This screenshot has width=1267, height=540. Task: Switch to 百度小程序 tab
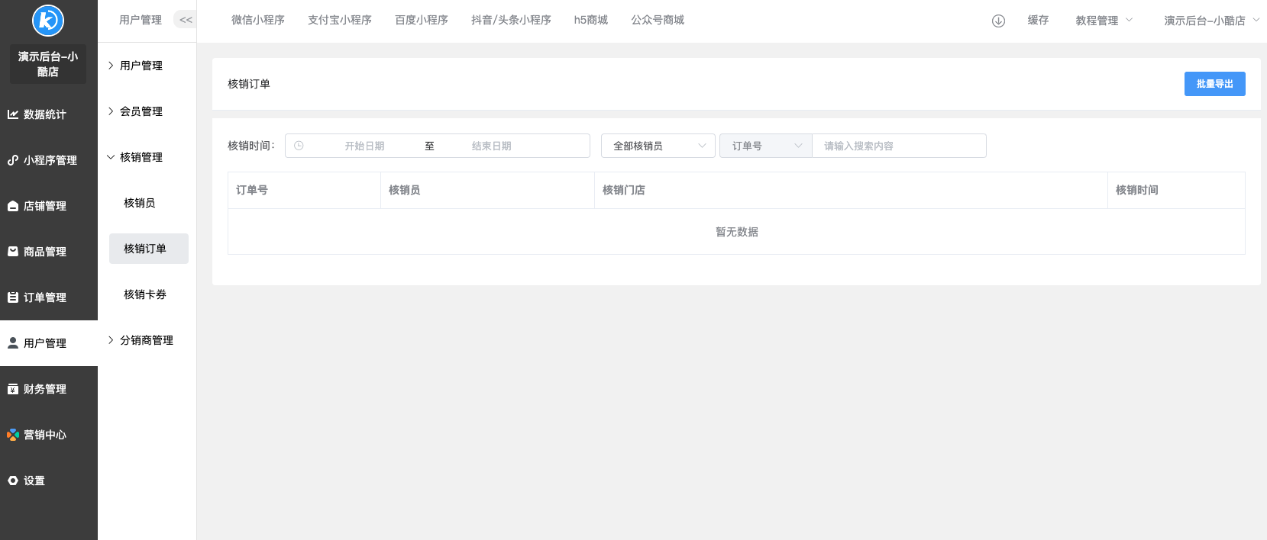click(x=422, y=20)
